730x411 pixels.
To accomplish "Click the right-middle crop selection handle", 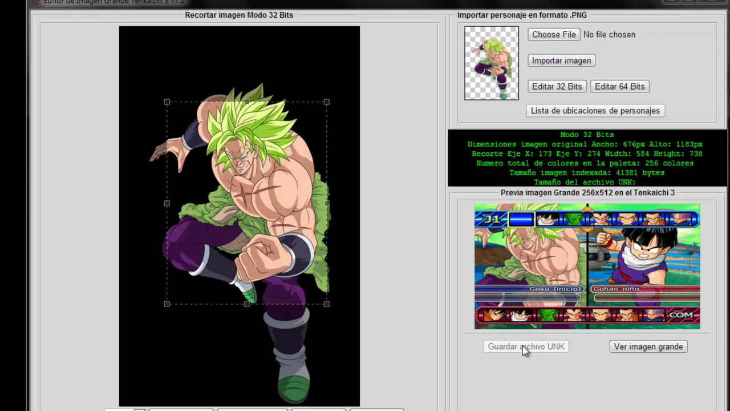I will tap(326, 203).
